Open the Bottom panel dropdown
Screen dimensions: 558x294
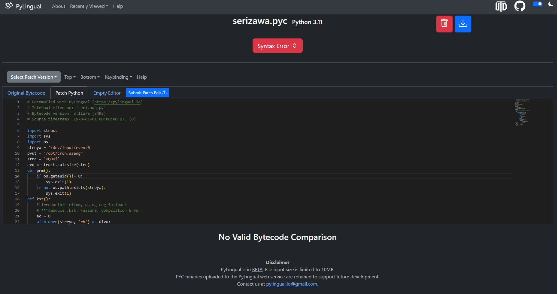click(90, 77)
